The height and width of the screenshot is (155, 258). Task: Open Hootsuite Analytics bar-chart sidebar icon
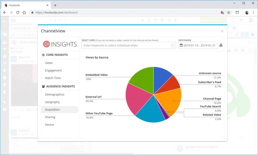tap(5, 56)
